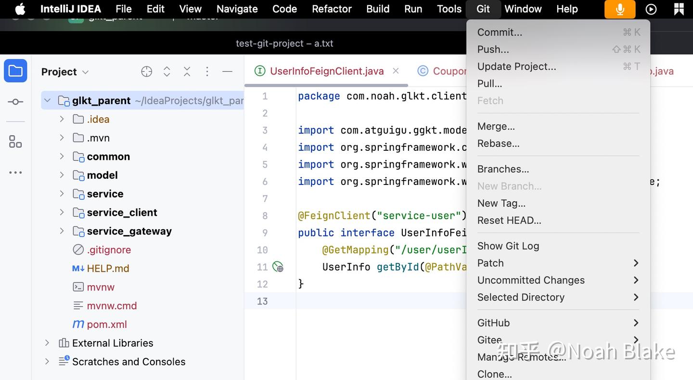Screen dimensions: 693x380
Task: Click the gutter implementation icon on line 11
Action: [278, 267]
